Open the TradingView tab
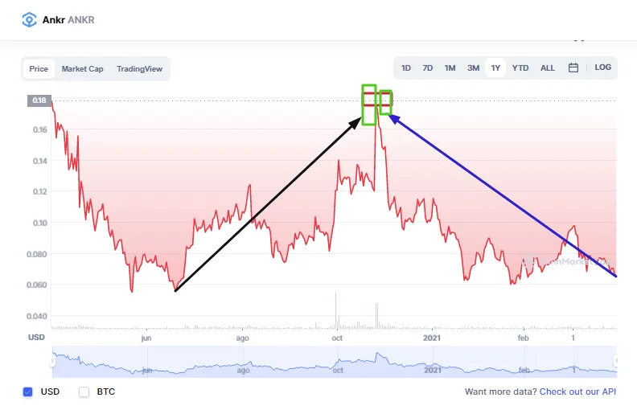This screenshot has width=637, height=414. click(139, 68)
